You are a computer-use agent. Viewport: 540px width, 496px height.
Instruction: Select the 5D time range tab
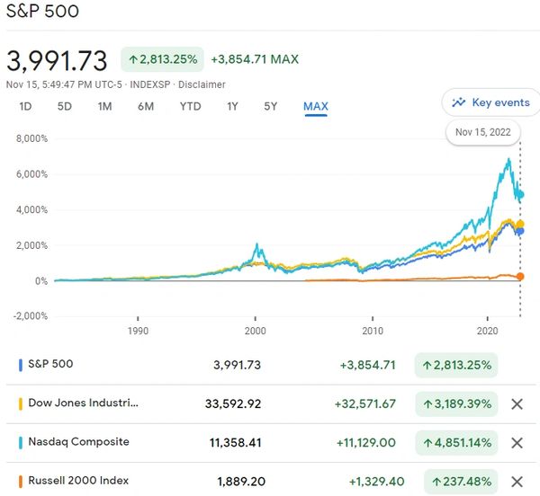64,106
